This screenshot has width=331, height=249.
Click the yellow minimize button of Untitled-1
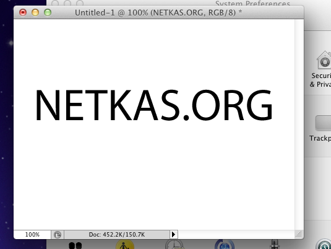[35, 12]
